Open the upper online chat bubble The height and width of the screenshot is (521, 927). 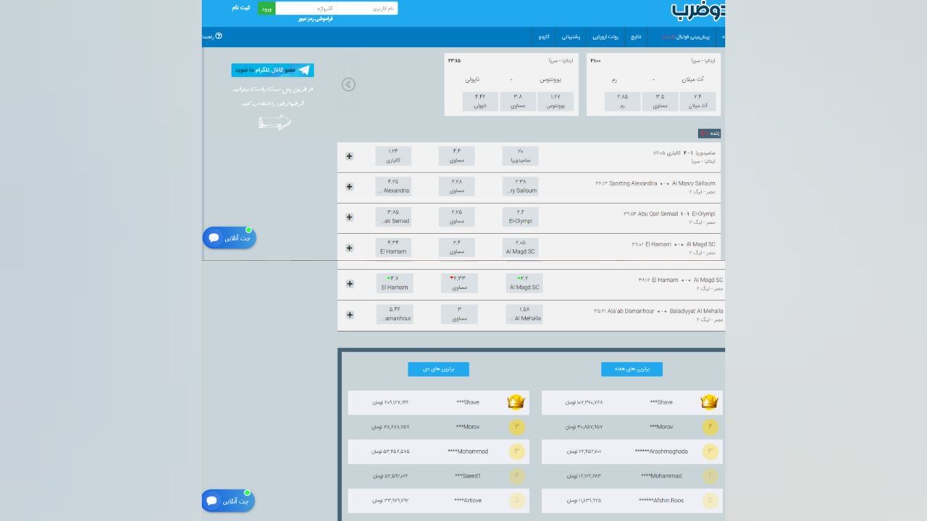point(229,238)
